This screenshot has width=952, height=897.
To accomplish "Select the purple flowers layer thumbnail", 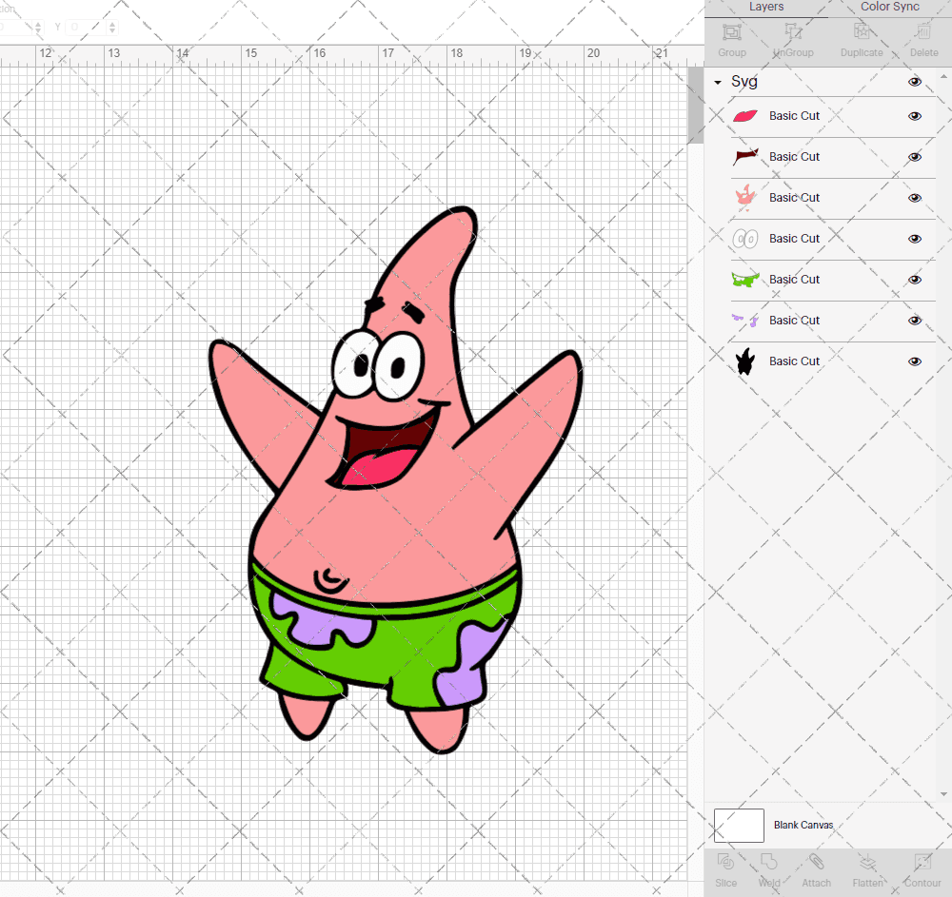I will click(x=745, y=321).
